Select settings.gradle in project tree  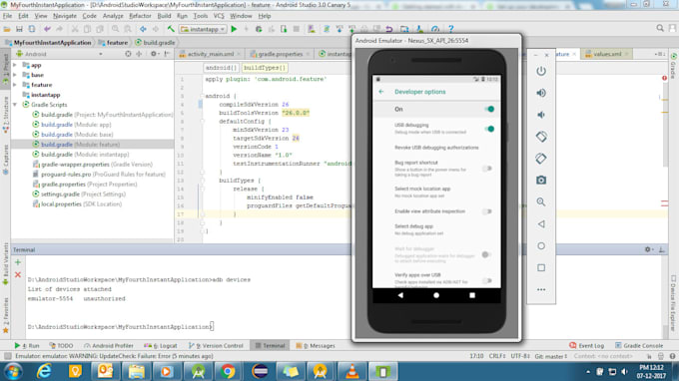pos(78,194)
